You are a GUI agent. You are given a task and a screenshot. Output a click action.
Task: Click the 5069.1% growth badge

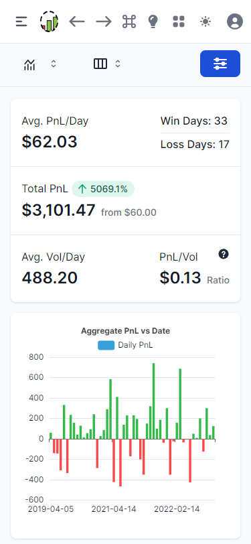coord(103,189)
